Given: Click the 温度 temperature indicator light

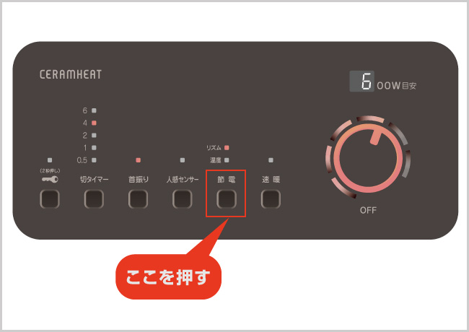Looking at the screenshot, I should point(227,160).
